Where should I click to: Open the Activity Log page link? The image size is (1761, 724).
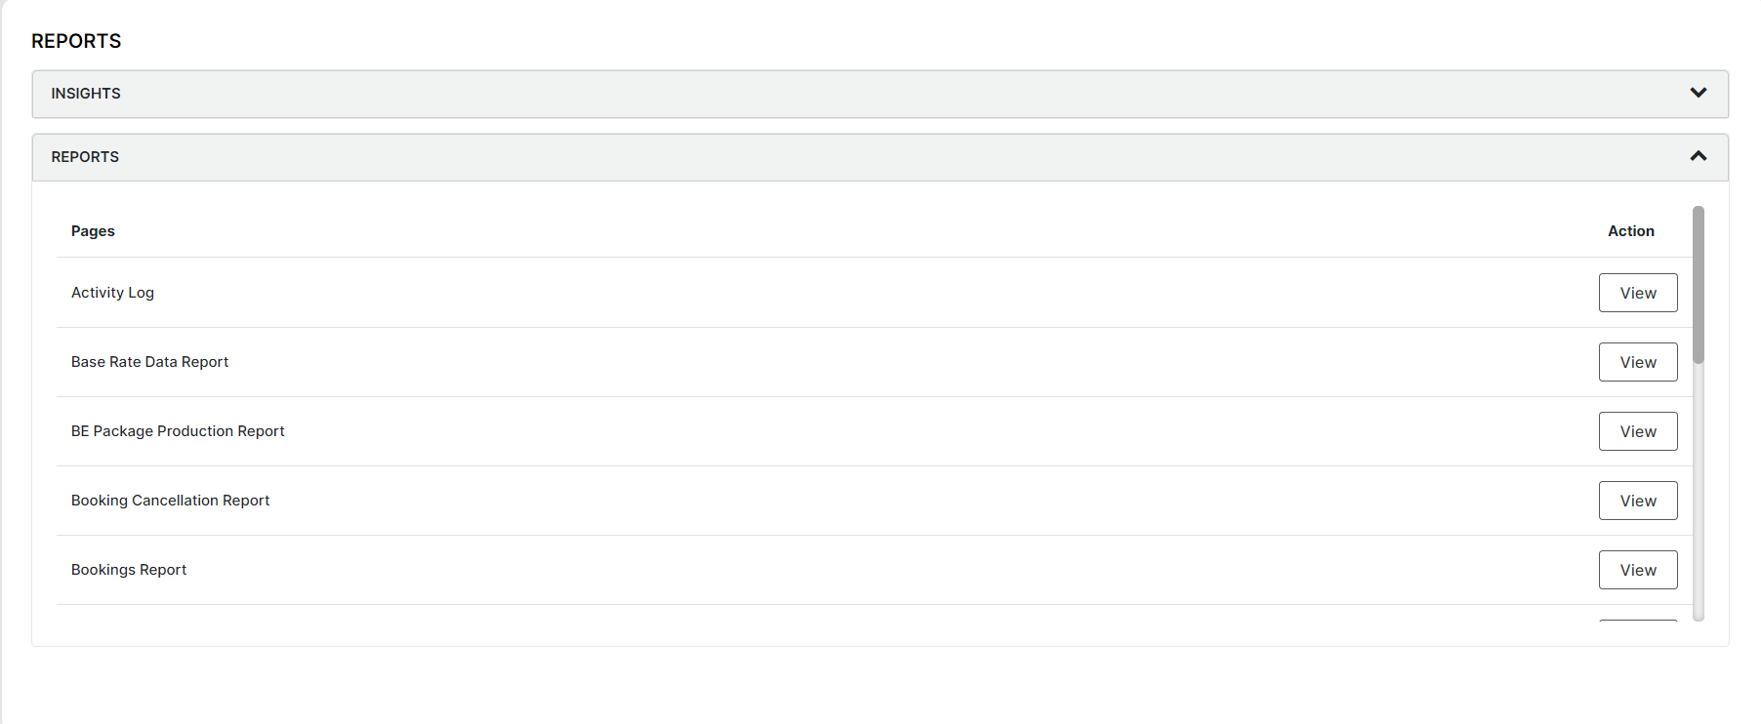112,292
